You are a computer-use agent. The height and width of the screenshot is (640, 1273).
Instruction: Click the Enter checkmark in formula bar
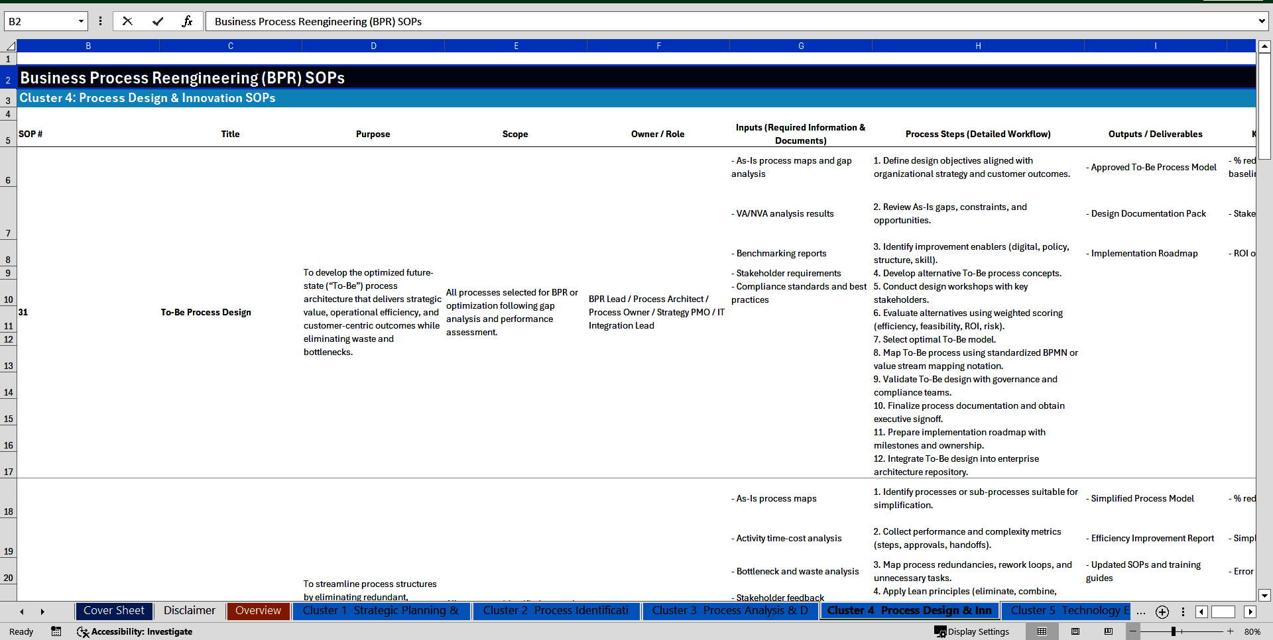158,21
